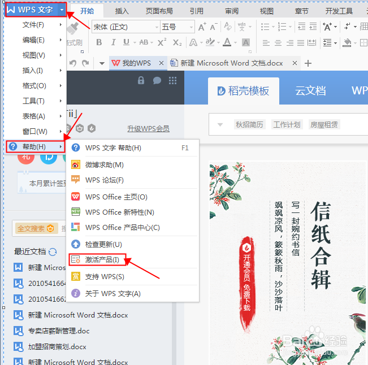Open underline style dropdown arrow

[135, 43]
